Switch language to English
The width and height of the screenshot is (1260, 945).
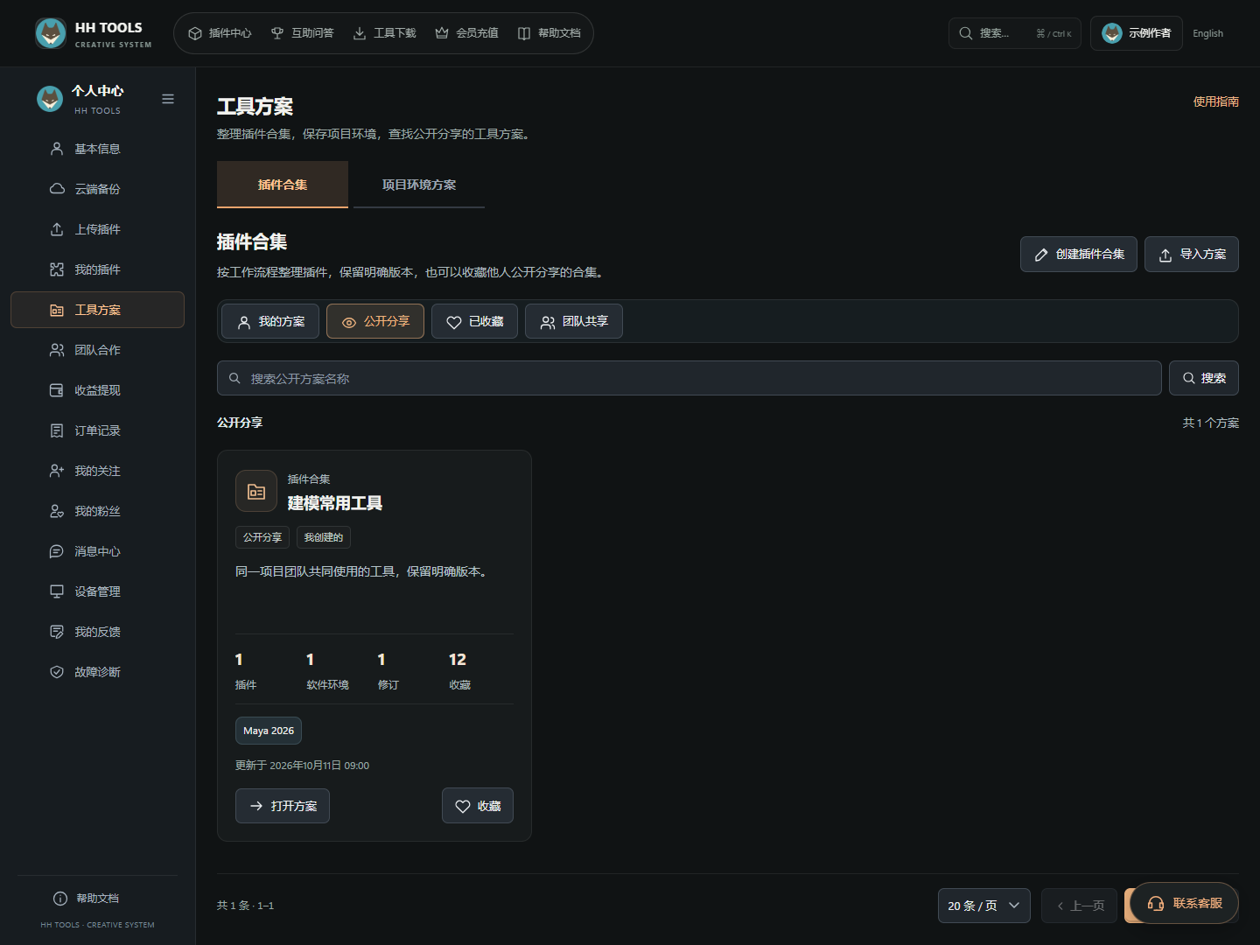click(x=1207, y=33)
